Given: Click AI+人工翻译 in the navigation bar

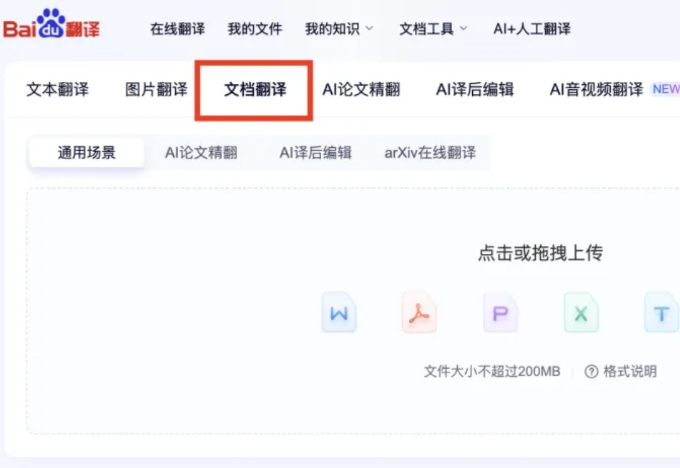Looking at the screenshot, I should [x=532, y=28].
